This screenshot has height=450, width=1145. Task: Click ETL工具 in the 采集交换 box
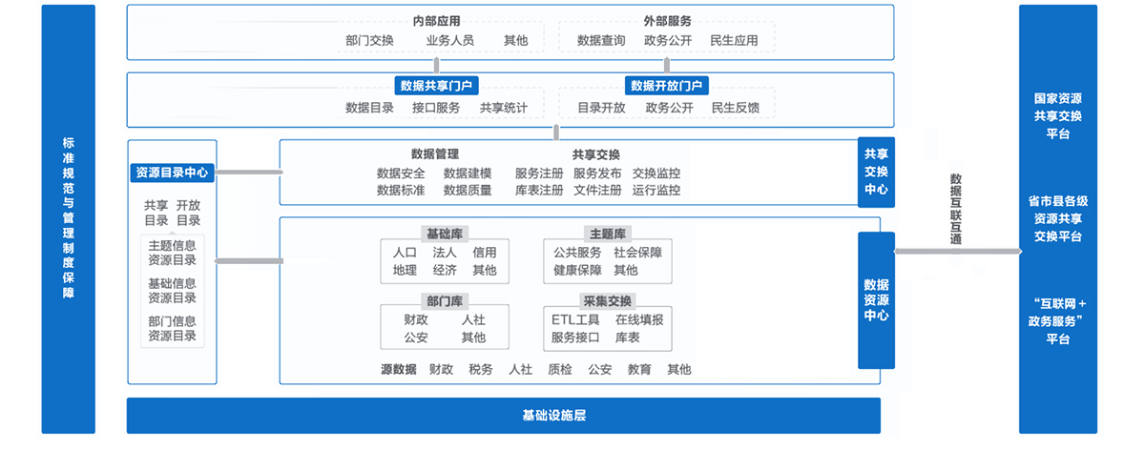tap(575, 319)
